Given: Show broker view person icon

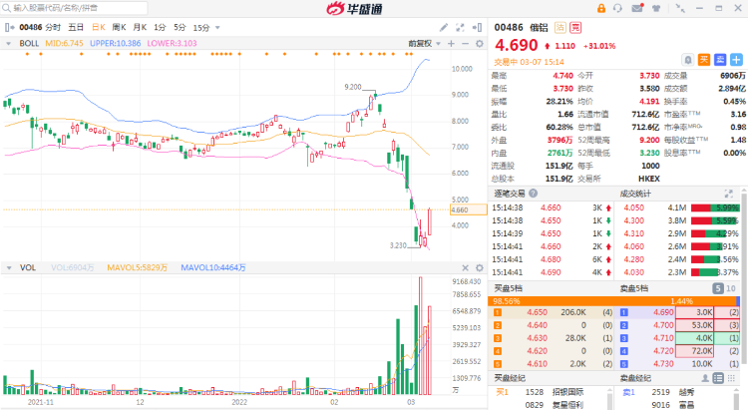Looking at the screenshot, I should point(704,378).
